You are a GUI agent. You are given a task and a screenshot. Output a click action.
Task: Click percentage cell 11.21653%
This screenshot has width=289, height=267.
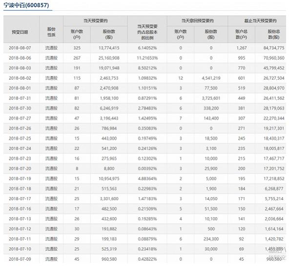147,58
